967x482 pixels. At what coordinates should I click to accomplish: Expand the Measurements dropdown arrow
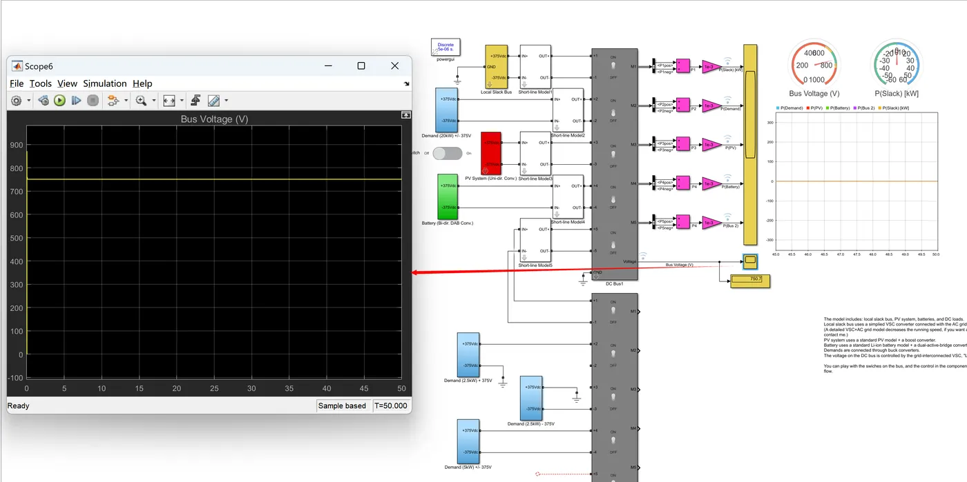226,101
